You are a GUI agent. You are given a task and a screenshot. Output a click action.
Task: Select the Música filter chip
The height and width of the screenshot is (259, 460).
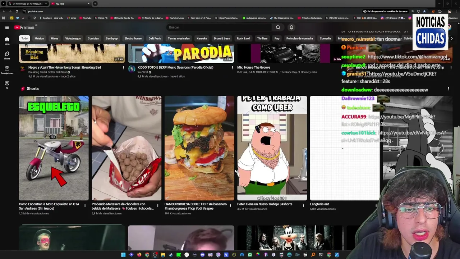tap(39, 38)
